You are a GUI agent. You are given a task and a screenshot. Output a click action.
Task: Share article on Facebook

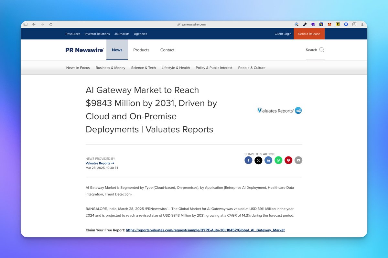pyautogui.click(x=248, y=160)
